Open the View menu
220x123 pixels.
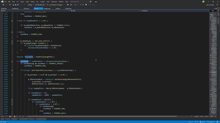click(13, 2)
